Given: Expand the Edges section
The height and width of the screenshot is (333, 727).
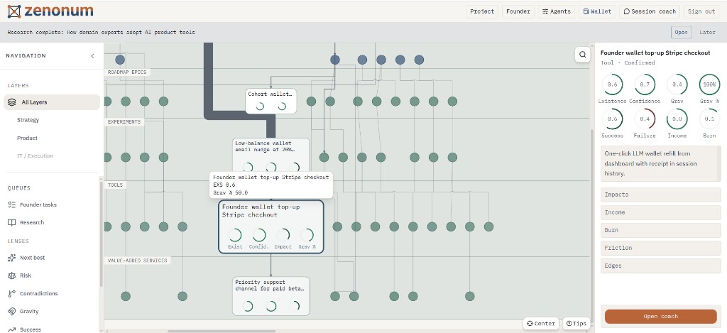Looking at the screenshot, I should point(661,266).
